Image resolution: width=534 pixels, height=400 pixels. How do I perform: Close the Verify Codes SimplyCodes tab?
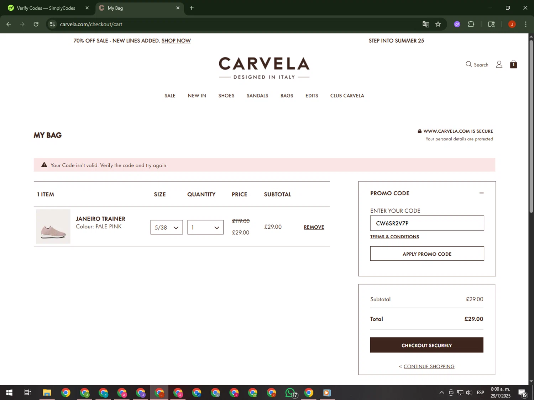(87, 8)
